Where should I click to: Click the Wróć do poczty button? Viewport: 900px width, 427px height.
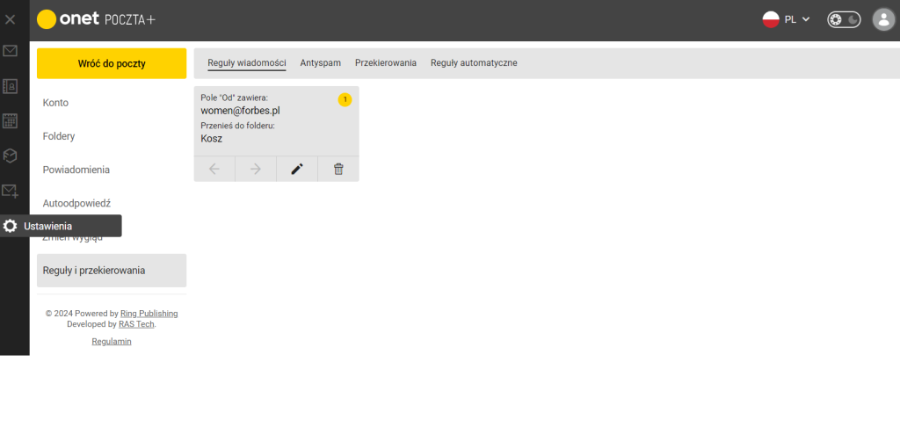tap(112, 64)
